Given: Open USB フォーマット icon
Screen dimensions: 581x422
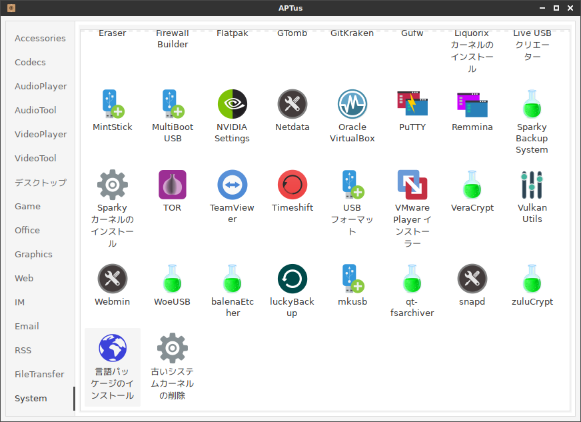Looking at the screenshot, I should 352,185.
